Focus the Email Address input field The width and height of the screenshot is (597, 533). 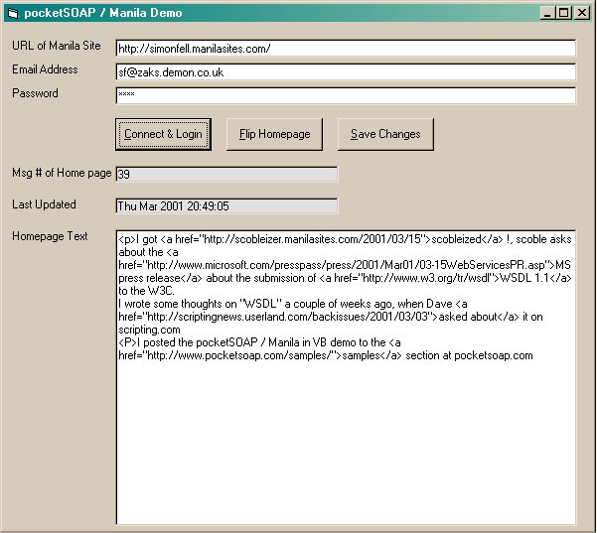[x=346, y=71]
